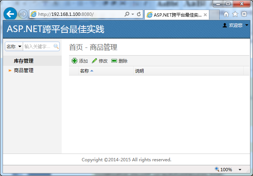This screenshot has width=253, height=176.
Task: Click the address bar search magnifier
Action: click(127, 14)
